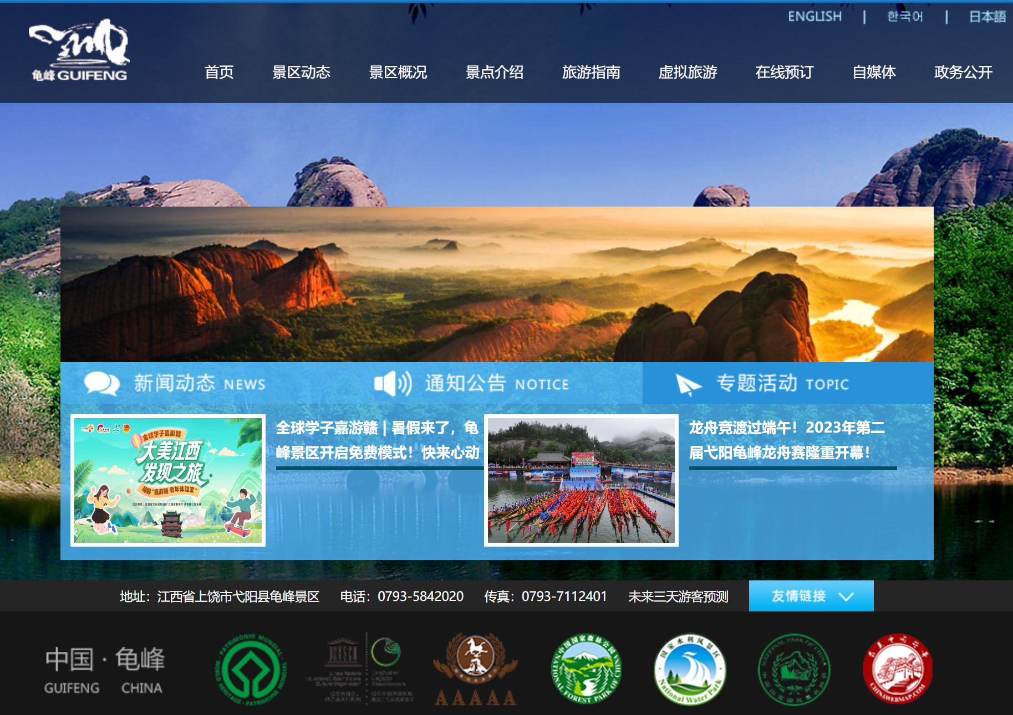Switch the site language to ENGLISH
The width and height of the screenshot is (1013, 715).
pos(815,16)
